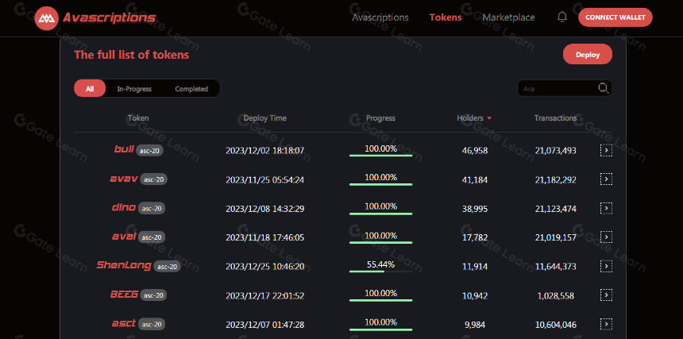The image size is (683, 339).
Task: Open details arrow for dino row
Action: coord(606,209)
